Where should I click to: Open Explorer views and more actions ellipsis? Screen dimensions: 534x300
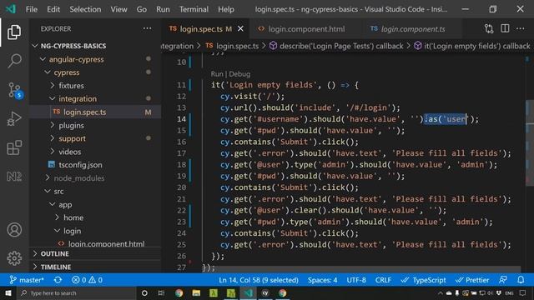pyautogui.click(x=147, y=28)
